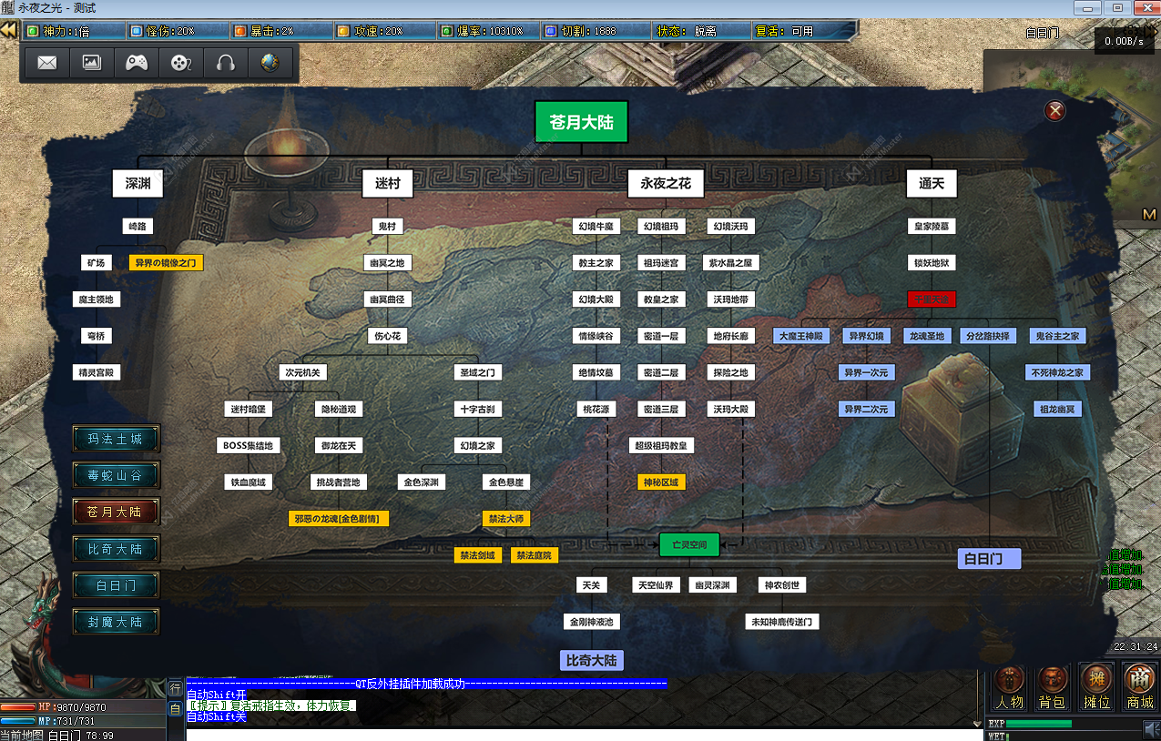This screenshot has height=741, width=1161.
Task: Click the 神力 stat indicator
Action: click(x=73, y=31)
